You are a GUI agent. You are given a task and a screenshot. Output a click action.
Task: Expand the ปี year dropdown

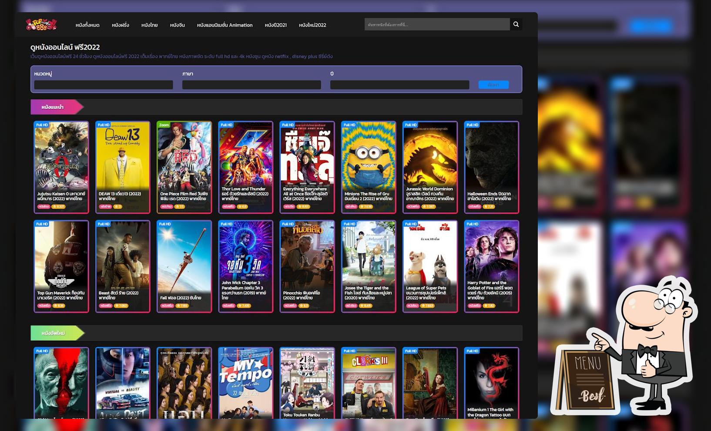(399, 85)
